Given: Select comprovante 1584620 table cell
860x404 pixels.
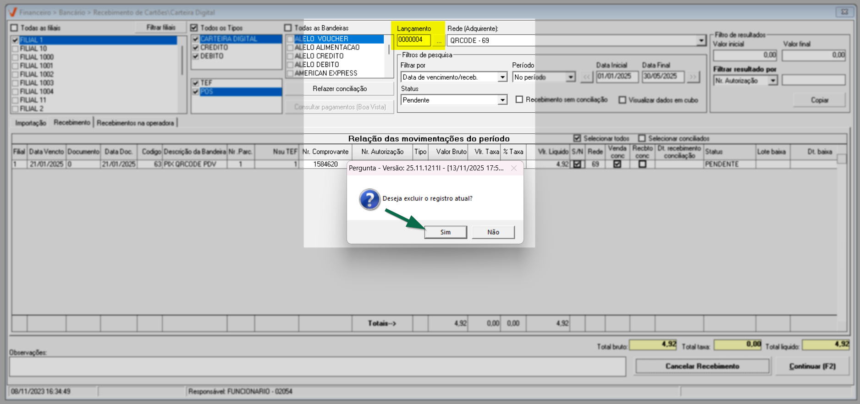Looking at the screenshot, I should [x=325, y=164].
